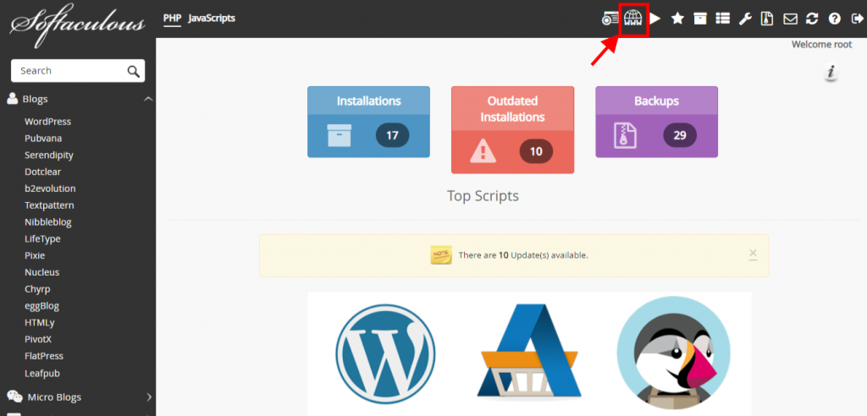Viewport: 867px width, 416px height.
Task: Click the 'Welcome root' text
Action: 821,45
